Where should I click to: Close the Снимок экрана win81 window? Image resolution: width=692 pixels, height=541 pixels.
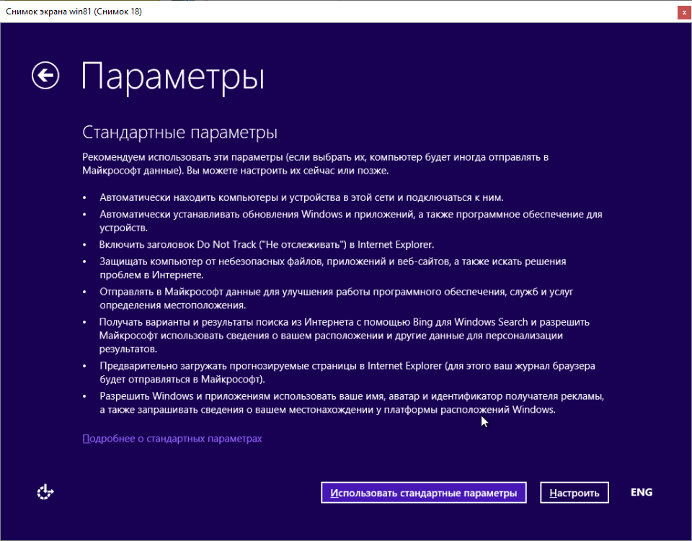tap(685, 12)
